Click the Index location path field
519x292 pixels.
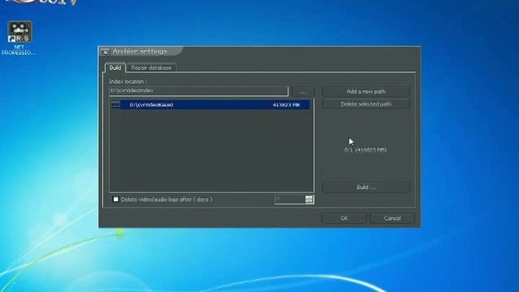pyautogui.click(x=199, y=91)
